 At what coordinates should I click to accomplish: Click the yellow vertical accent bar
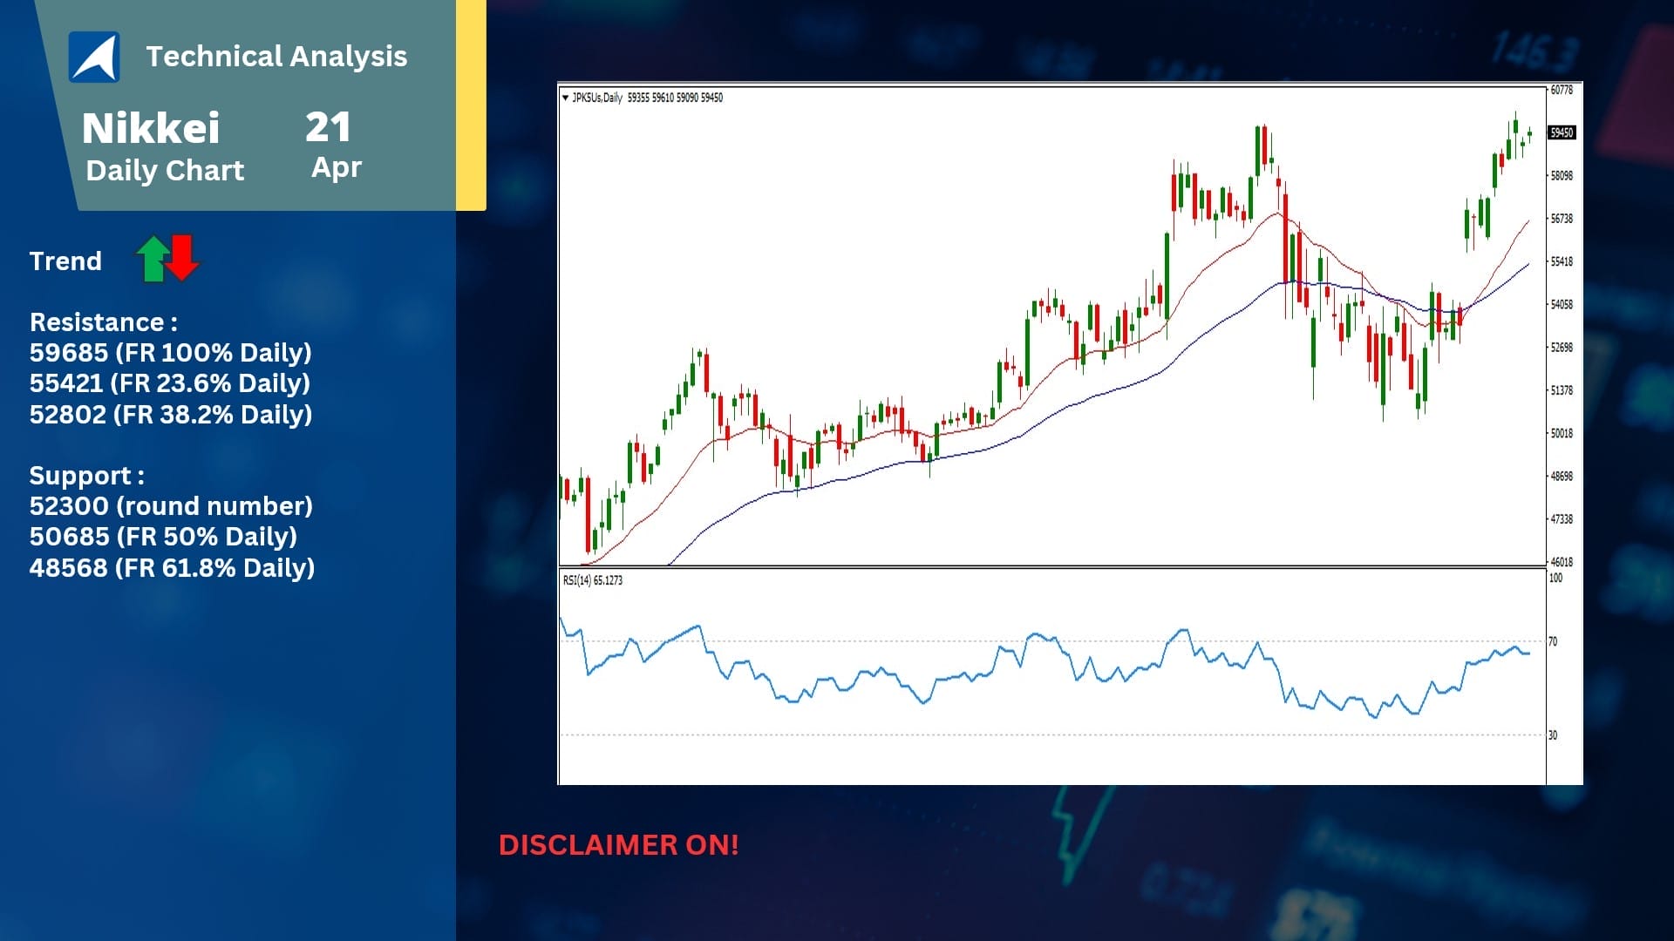click(471, 105)
